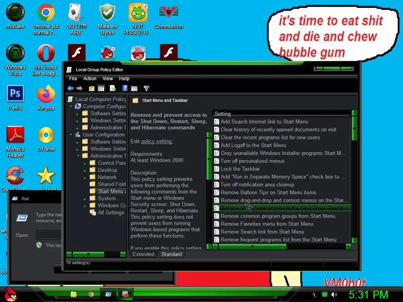This screenshot has height=302, width=403.
Task: Select the furryfox Firefox icon
Action: click(x=46, y=98)
